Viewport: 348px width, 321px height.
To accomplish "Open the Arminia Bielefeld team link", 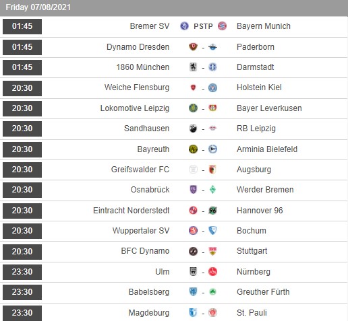I will (267, 149).
